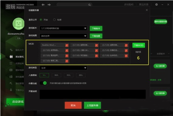Screen dimensions: 173x116
Task: Open 朋友联机 via its people icon
Action: click(11, 57)
